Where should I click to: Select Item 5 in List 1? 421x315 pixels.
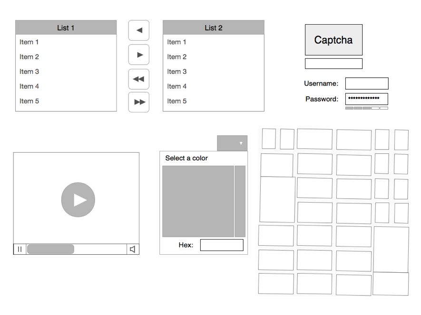66,101
